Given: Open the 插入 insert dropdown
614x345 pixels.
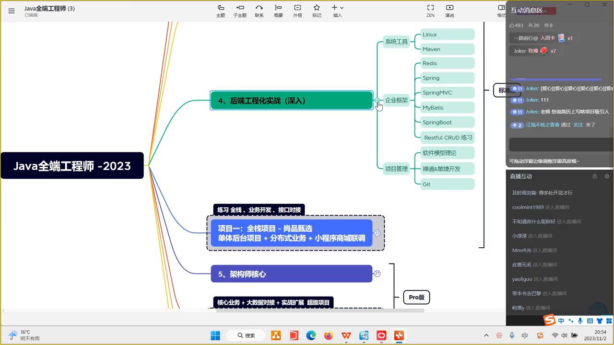Looking at the screenshot, I should [337, 10].
